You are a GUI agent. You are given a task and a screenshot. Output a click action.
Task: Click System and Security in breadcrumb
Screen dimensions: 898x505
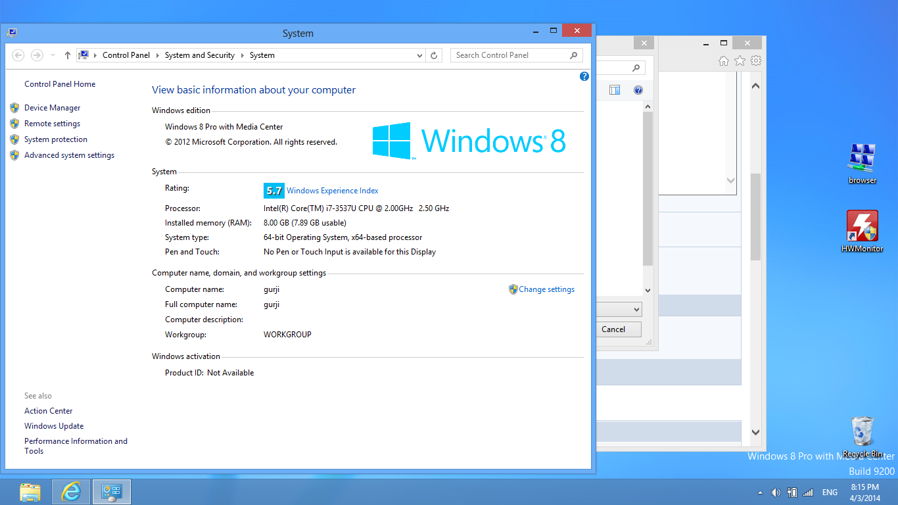199,56
